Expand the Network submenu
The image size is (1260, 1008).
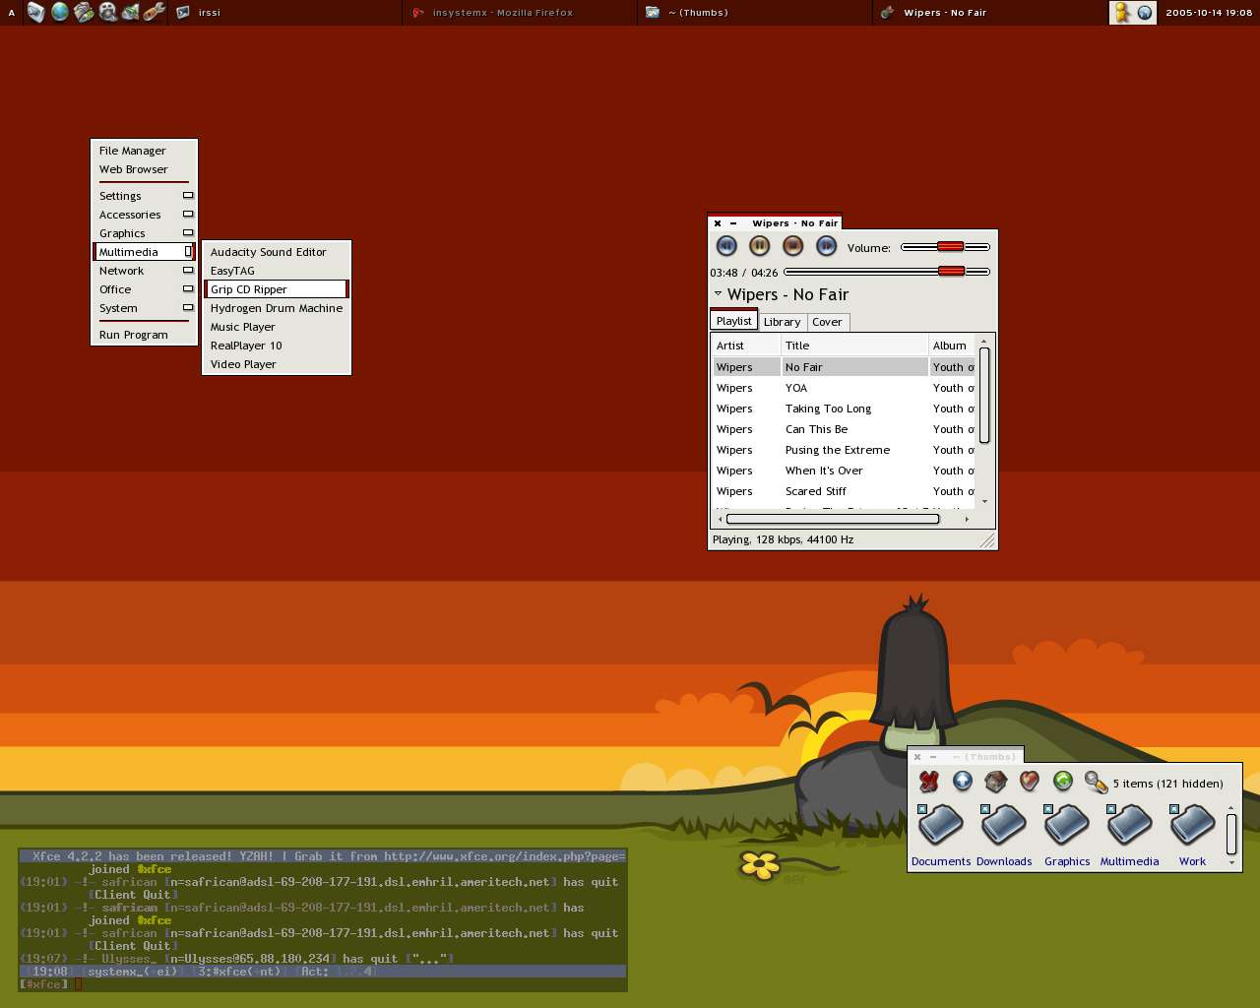pyautogui.click(x=145, y=271)
